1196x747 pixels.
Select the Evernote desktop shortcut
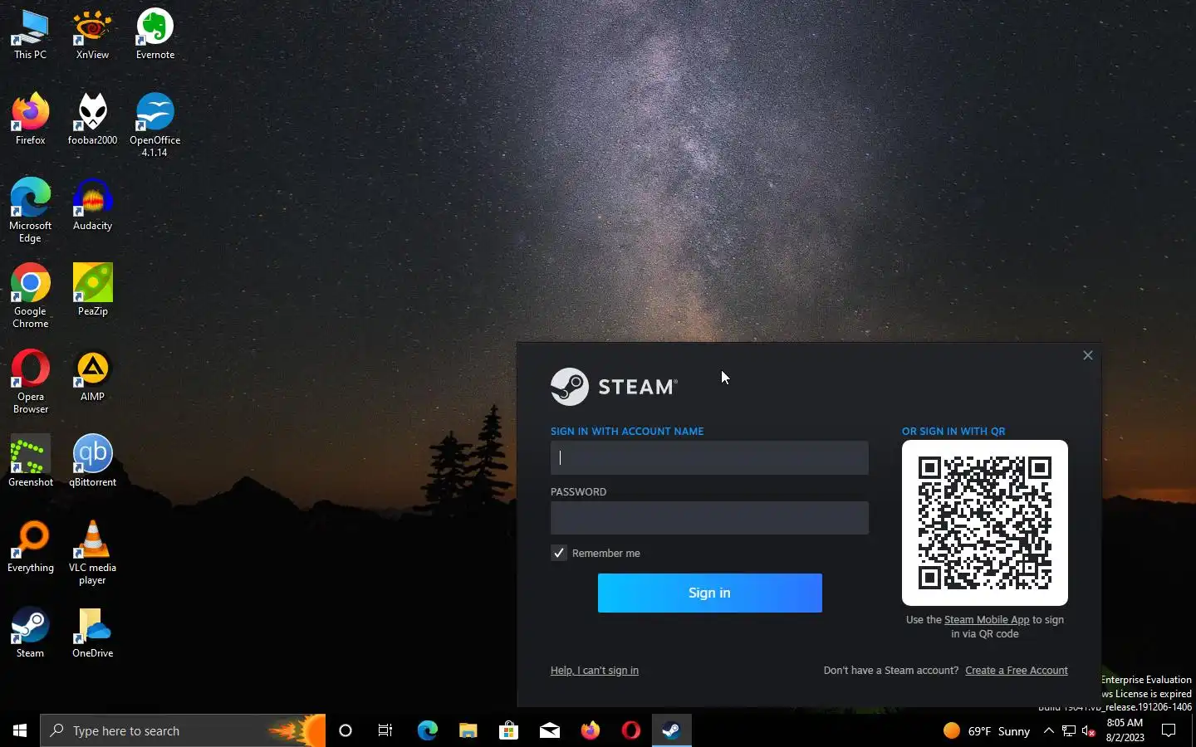coord(155,35)
